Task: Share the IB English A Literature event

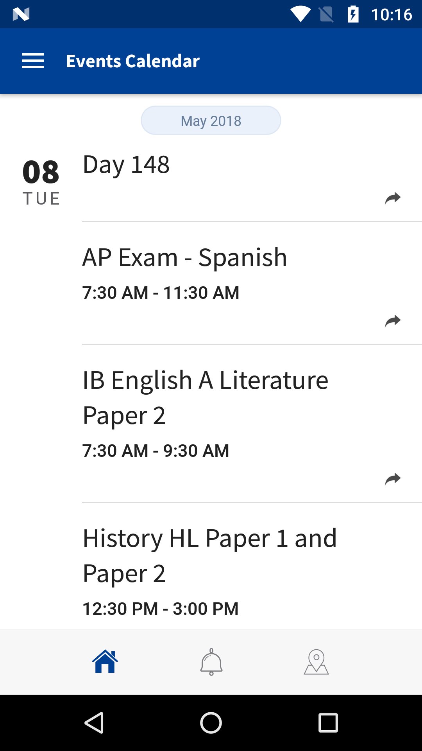Action: 392,479
